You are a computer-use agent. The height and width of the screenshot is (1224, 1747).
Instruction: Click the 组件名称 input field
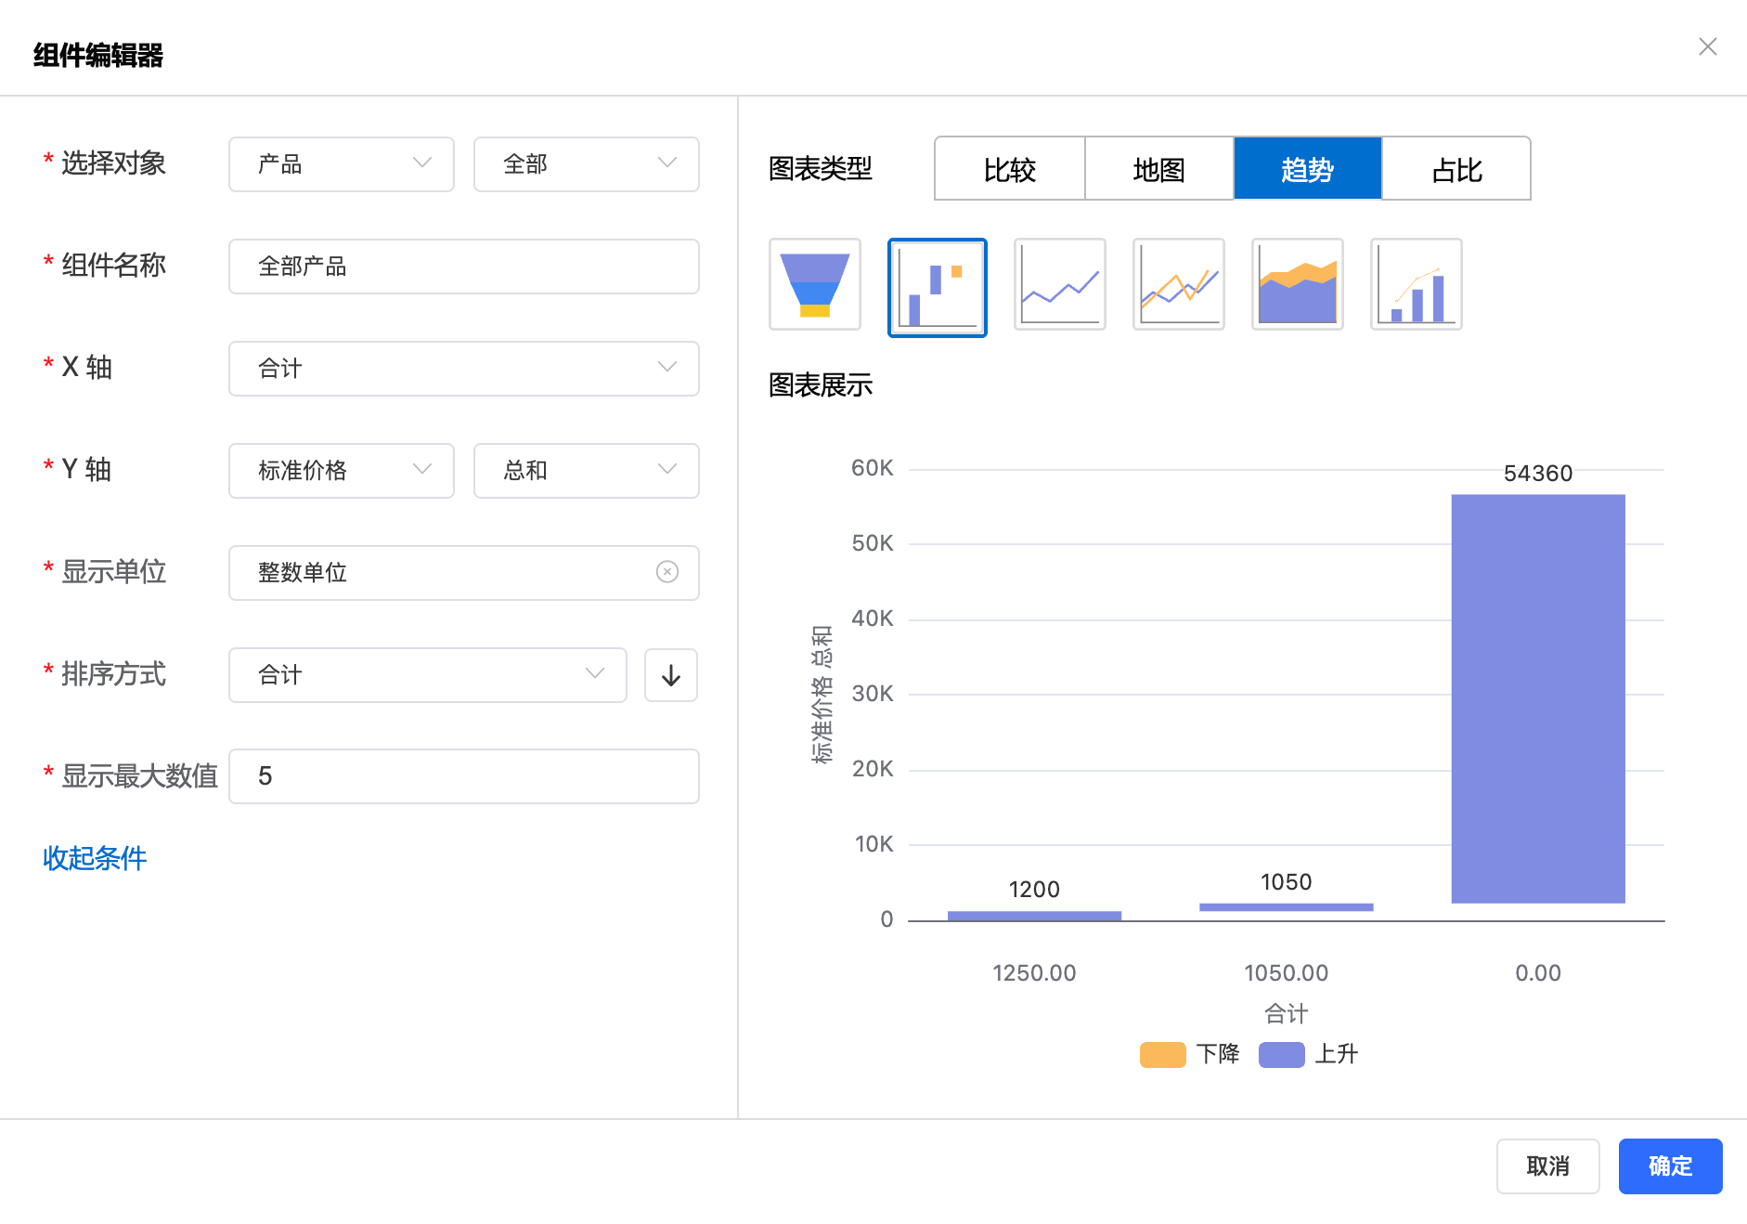click(463, 267)
